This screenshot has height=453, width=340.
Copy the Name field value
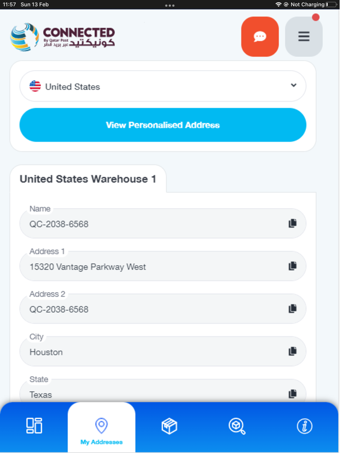tap(292, 223)
